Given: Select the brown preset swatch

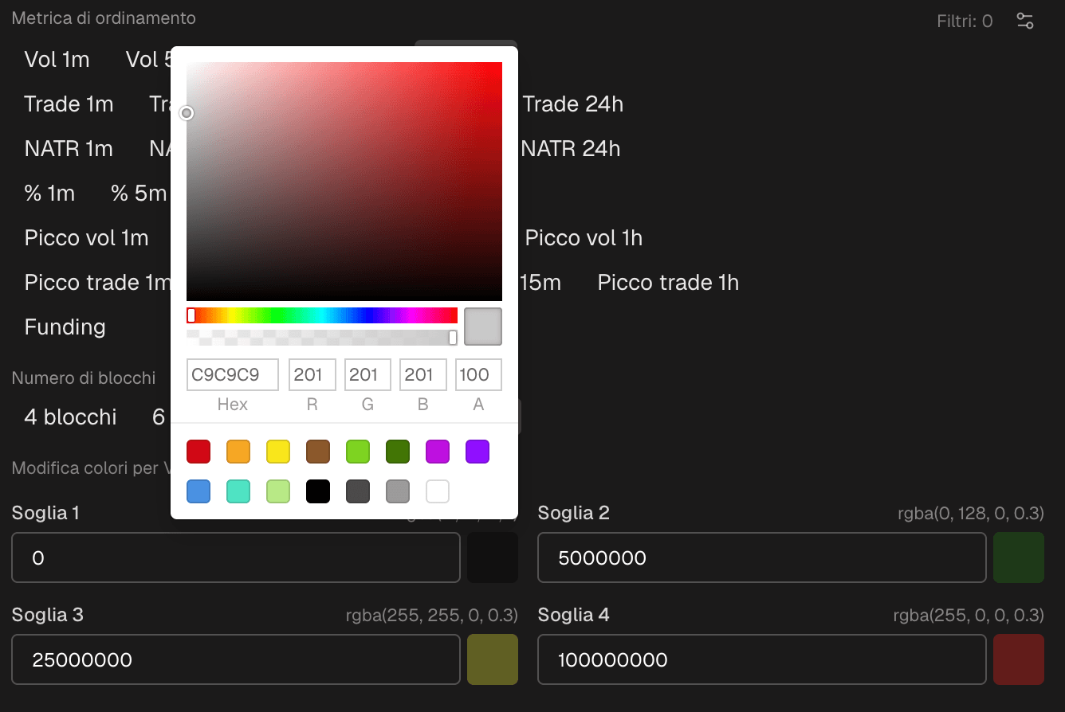Looking at the screenshot, I should pos(318,452).
